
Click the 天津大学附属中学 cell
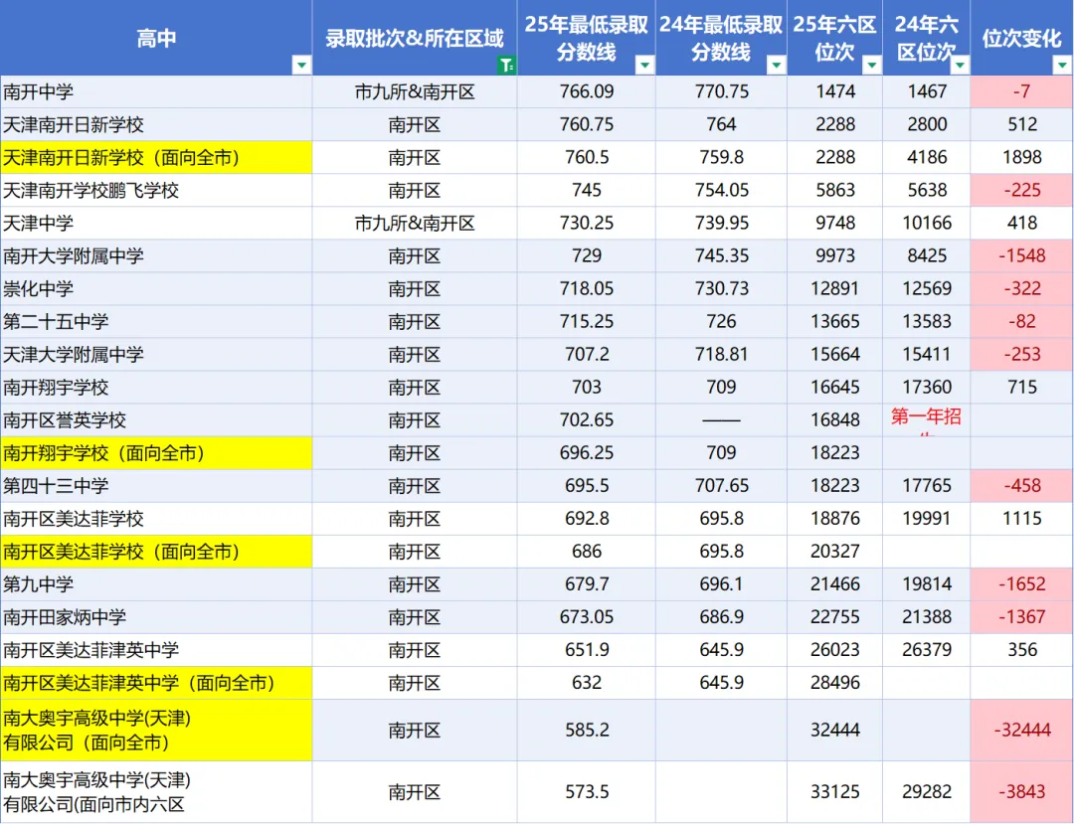156,355
